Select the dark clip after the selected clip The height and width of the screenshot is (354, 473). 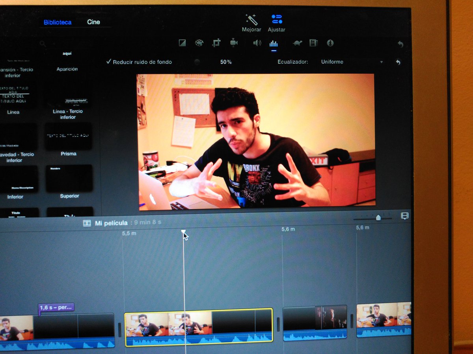click(315, 323)
